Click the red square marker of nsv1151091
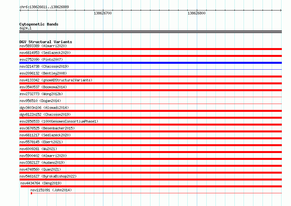 point(31,193)
